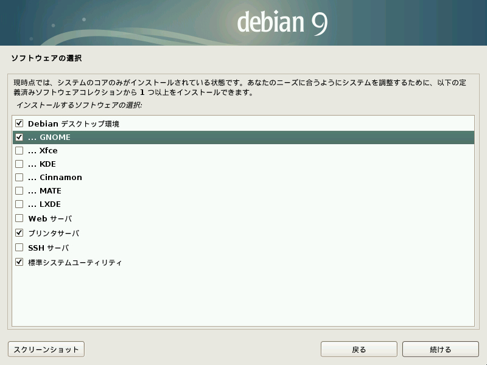Image resolution: width=487 pixels, height=365 pixels.
Task: Tick the Web サーバ checkbox
Action: [x=19, y=218]
